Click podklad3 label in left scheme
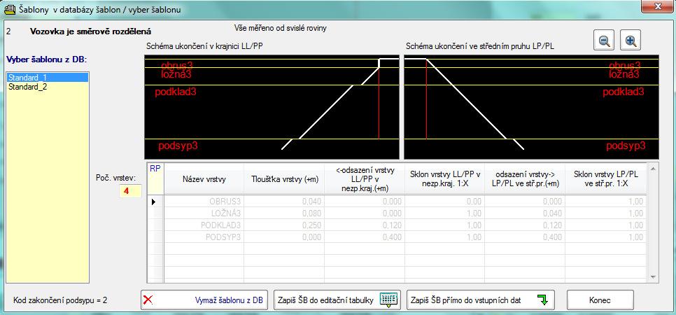Viewport: 676px width, 315px height. click(176, 92)
